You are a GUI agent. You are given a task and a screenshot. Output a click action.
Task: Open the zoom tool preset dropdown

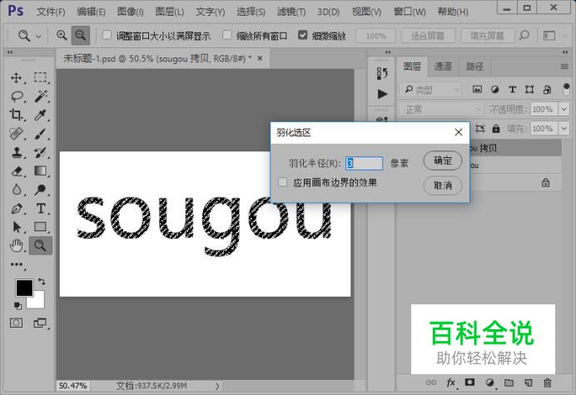click(x=38, y=36)
